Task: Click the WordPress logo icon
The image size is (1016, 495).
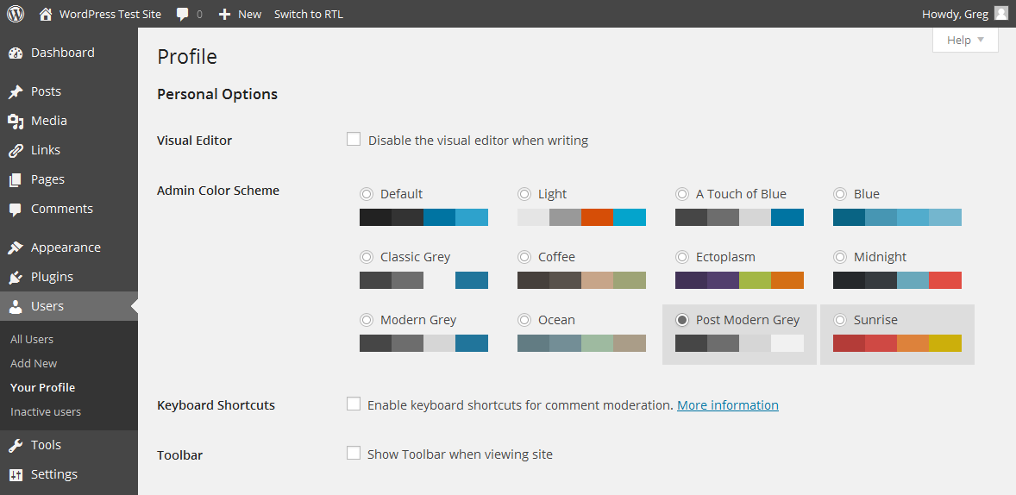Action: [16, 14]
